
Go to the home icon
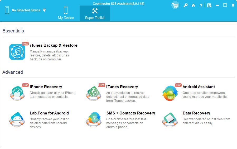[x=193, y=6]
